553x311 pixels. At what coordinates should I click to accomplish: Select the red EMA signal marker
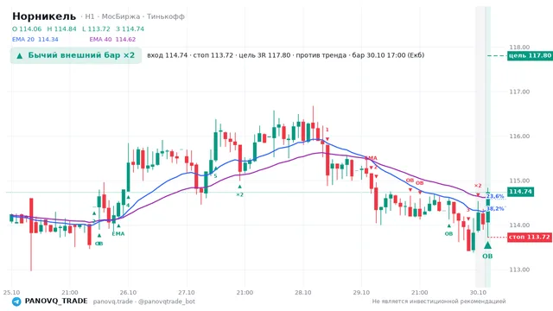pyautogui.click(x=371, y=158)
